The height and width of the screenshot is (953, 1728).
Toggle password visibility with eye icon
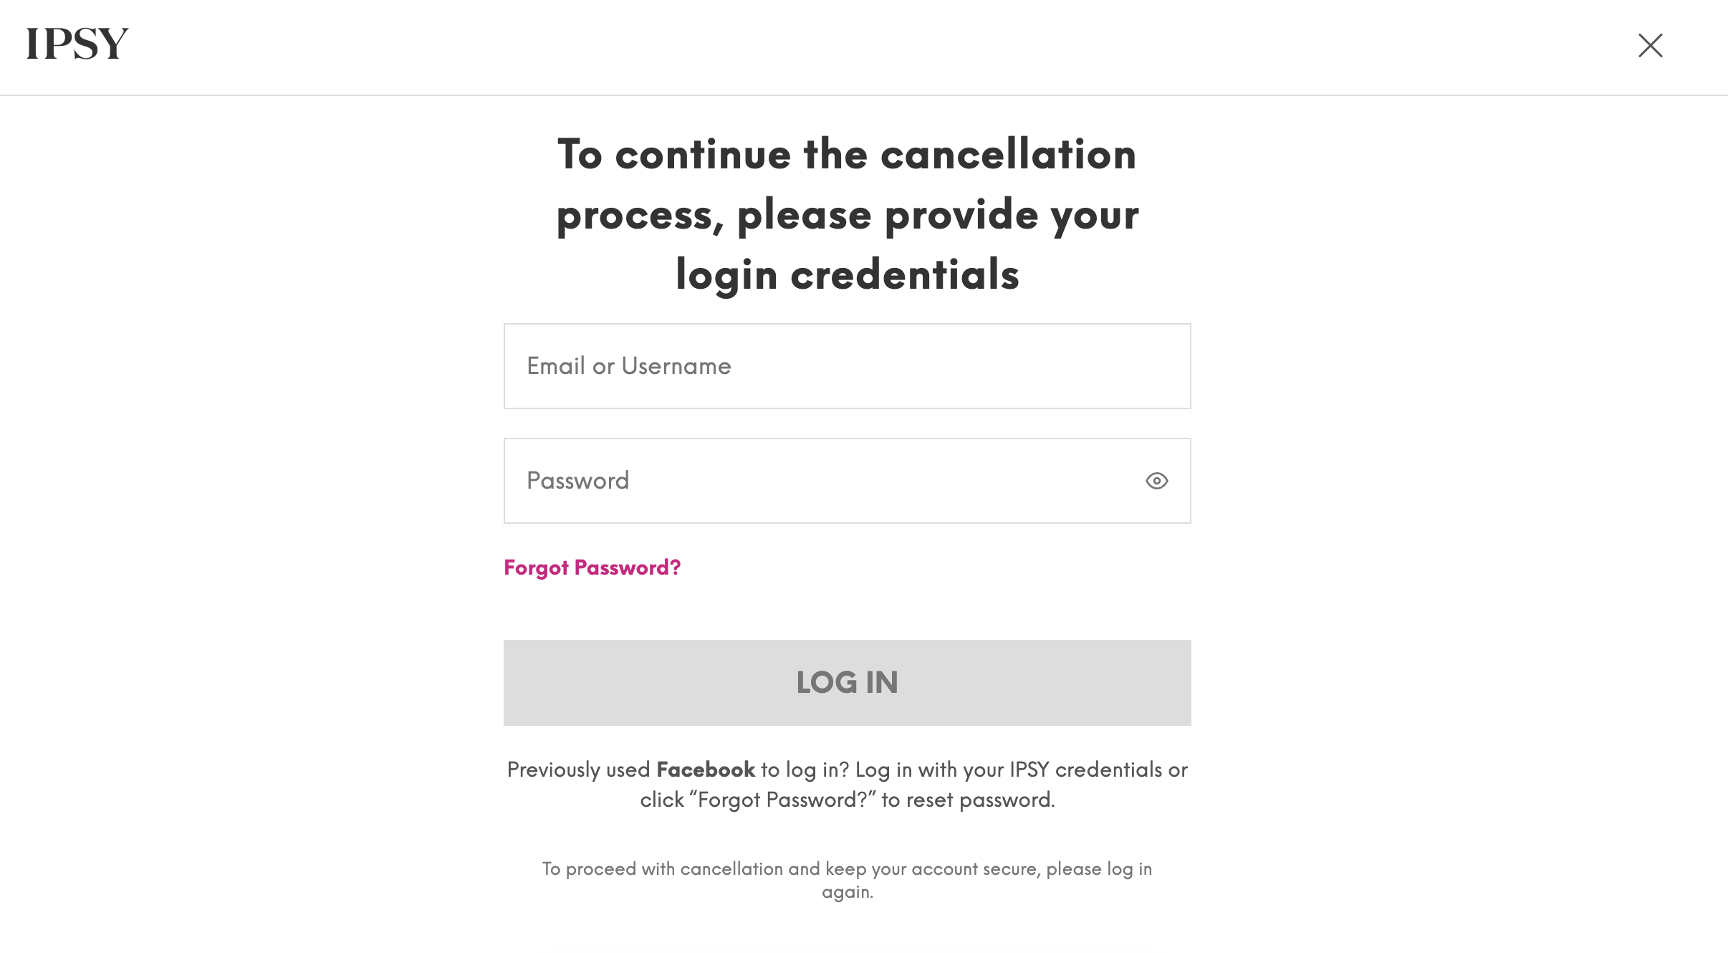(x=1156, y=480)
